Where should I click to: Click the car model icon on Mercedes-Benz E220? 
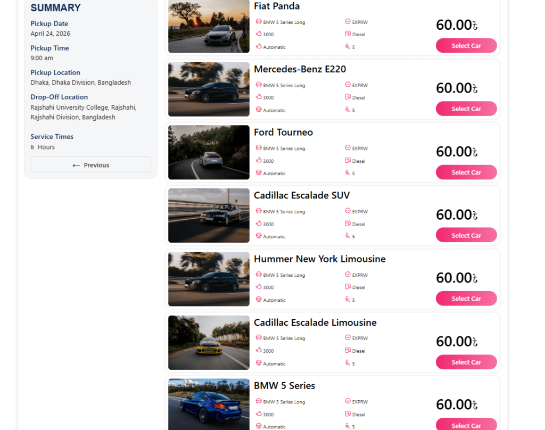[259, 85]
